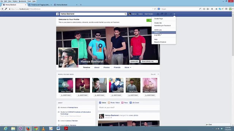Image resolution: width=234 pixels, height=131 pixels.
Task: Open the Friends profile tab
Action: pyautogui.click(x=117, y=67)
